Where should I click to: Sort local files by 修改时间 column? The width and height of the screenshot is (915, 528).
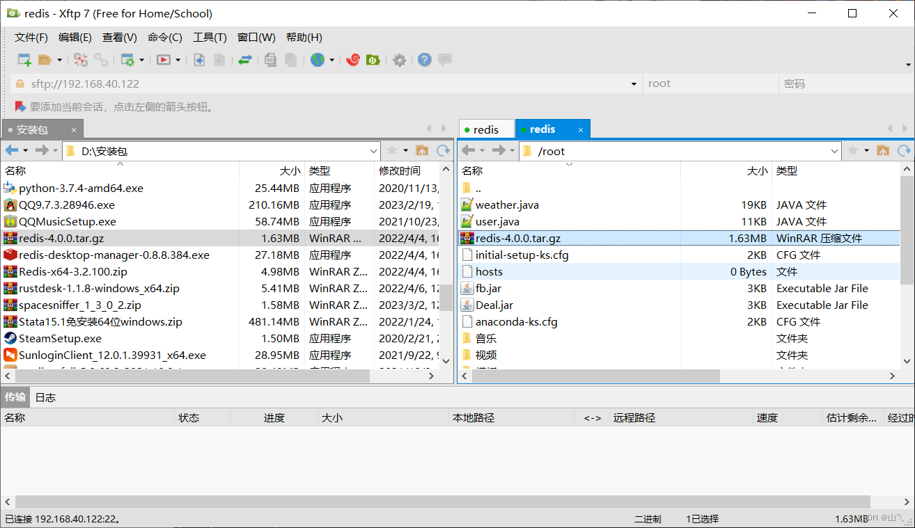[x=408, y=170]
